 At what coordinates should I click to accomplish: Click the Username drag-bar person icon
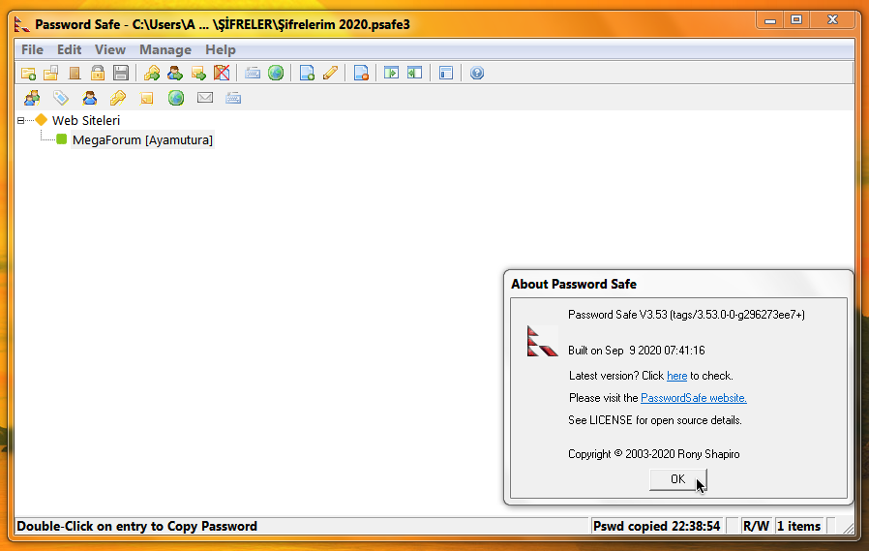[x=89, y=98]
